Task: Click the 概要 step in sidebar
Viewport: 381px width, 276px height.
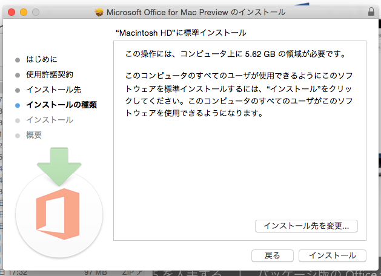Action: pyautogui.click(x=34, y=135)
